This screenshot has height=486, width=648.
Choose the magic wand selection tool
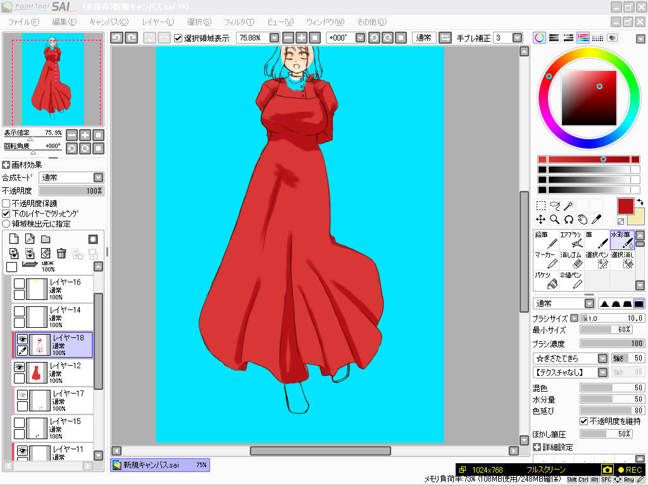pos(569,206)
